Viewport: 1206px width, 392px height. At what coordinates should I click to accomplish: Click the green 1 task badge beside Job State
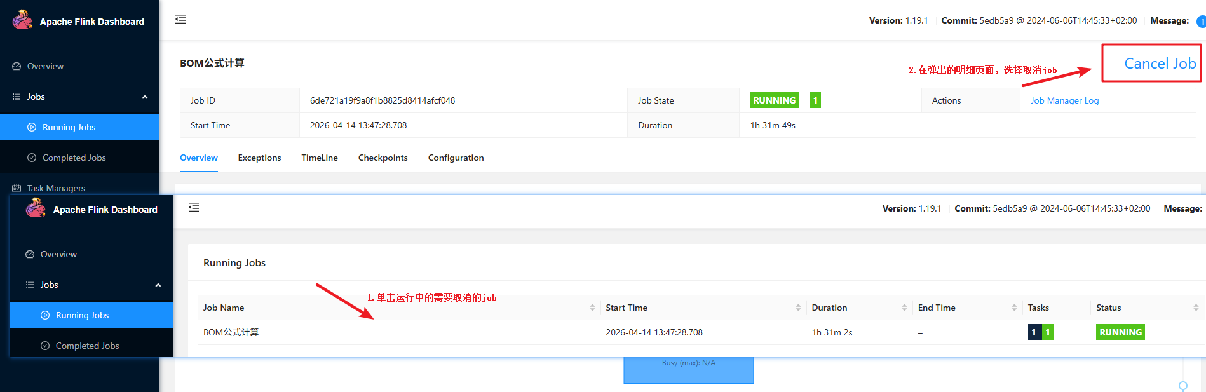coord(815,100)
